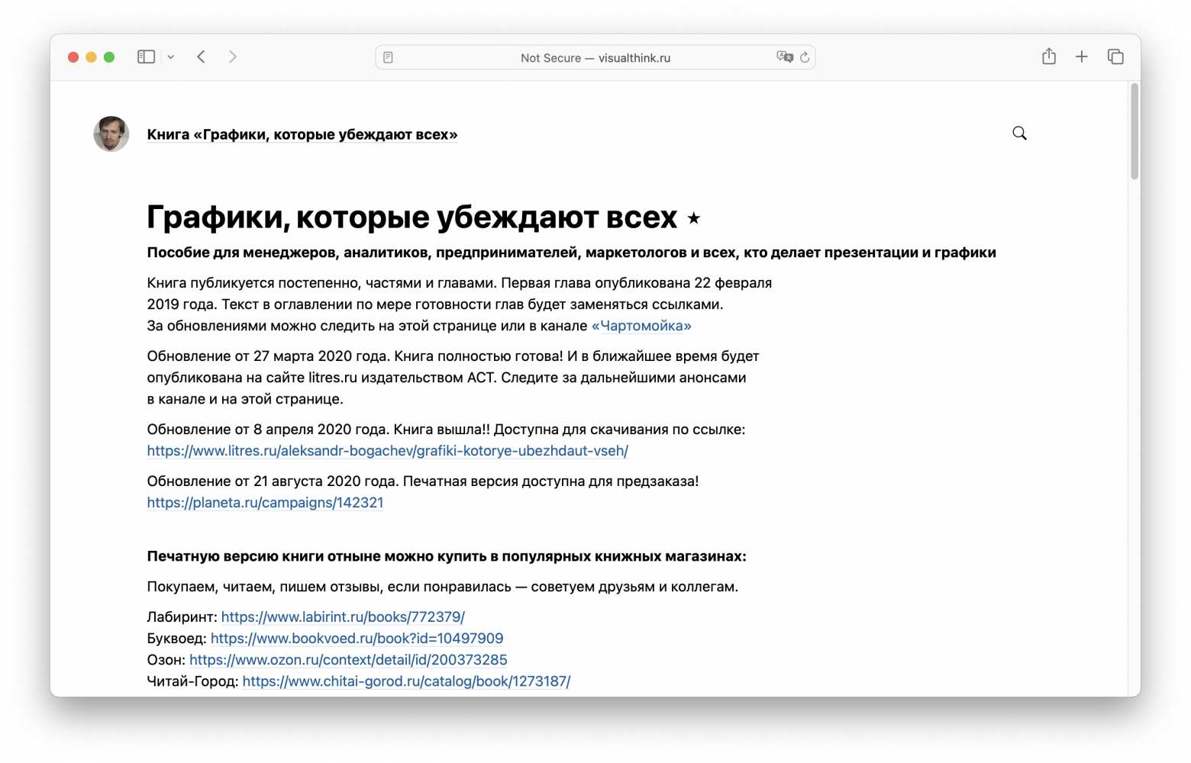This screenshot has height=763, width=1191.
Task: Open a new tab
Action: [1082, 56]
